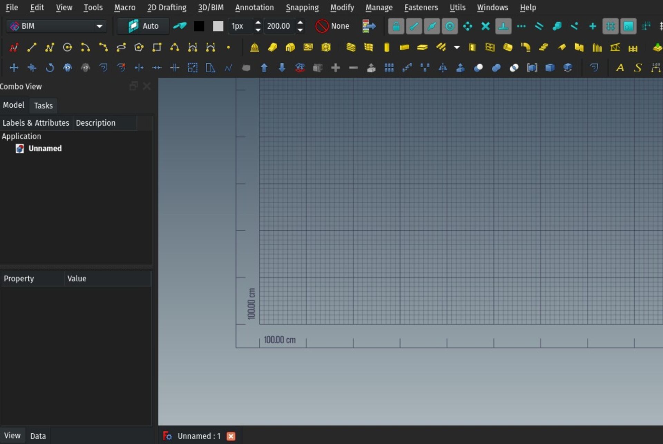Click the Labels & Attributes column header

36,123
